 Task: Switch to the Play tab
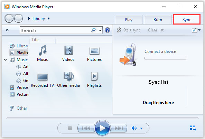pos(129,20)
